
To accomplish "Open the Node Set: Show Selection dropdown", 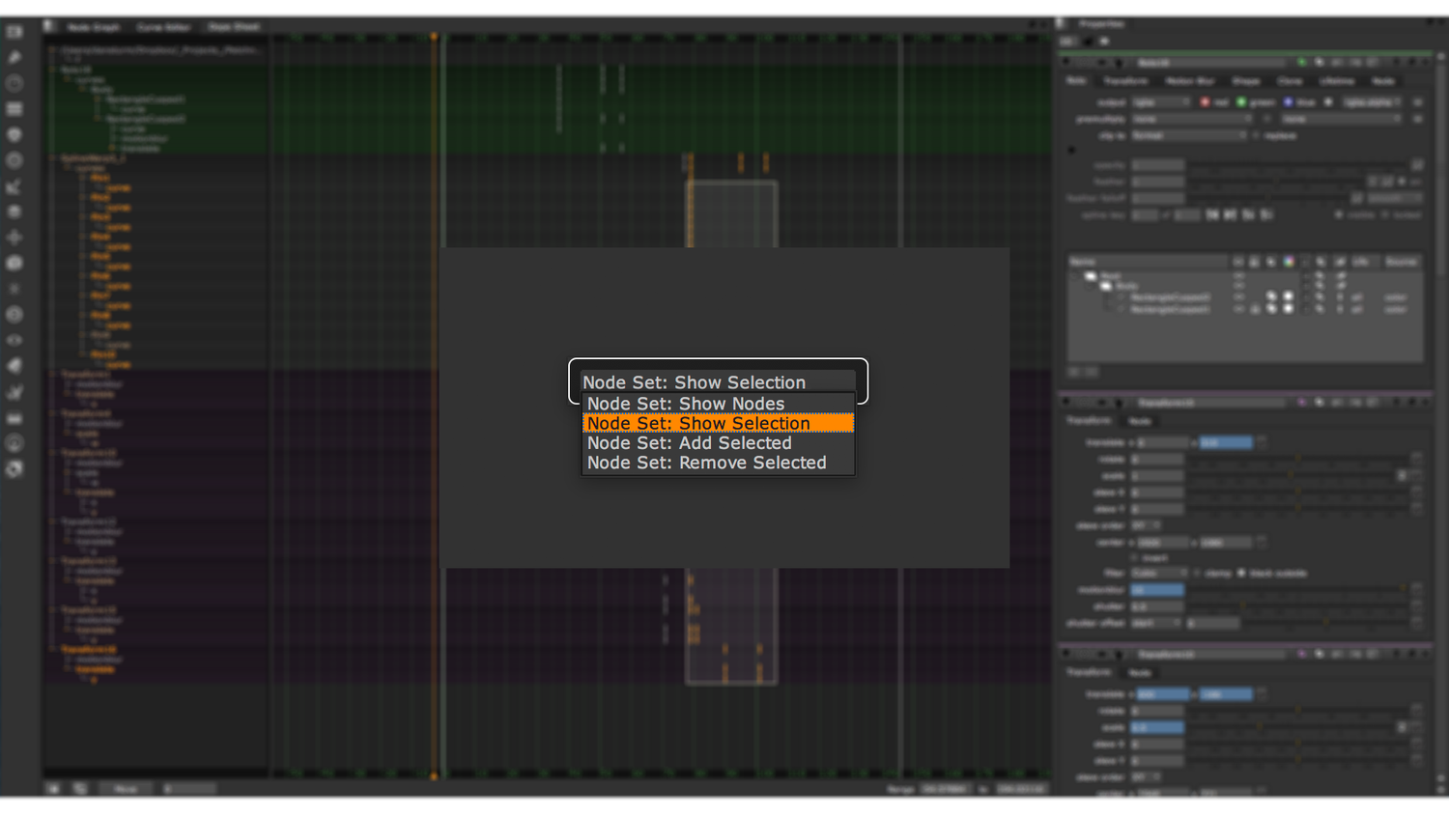I will (718, 382).
